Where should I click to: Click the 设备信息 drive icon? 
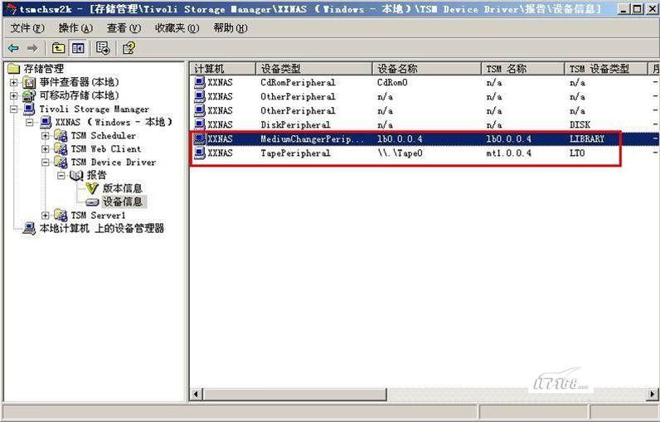point(92,202)
